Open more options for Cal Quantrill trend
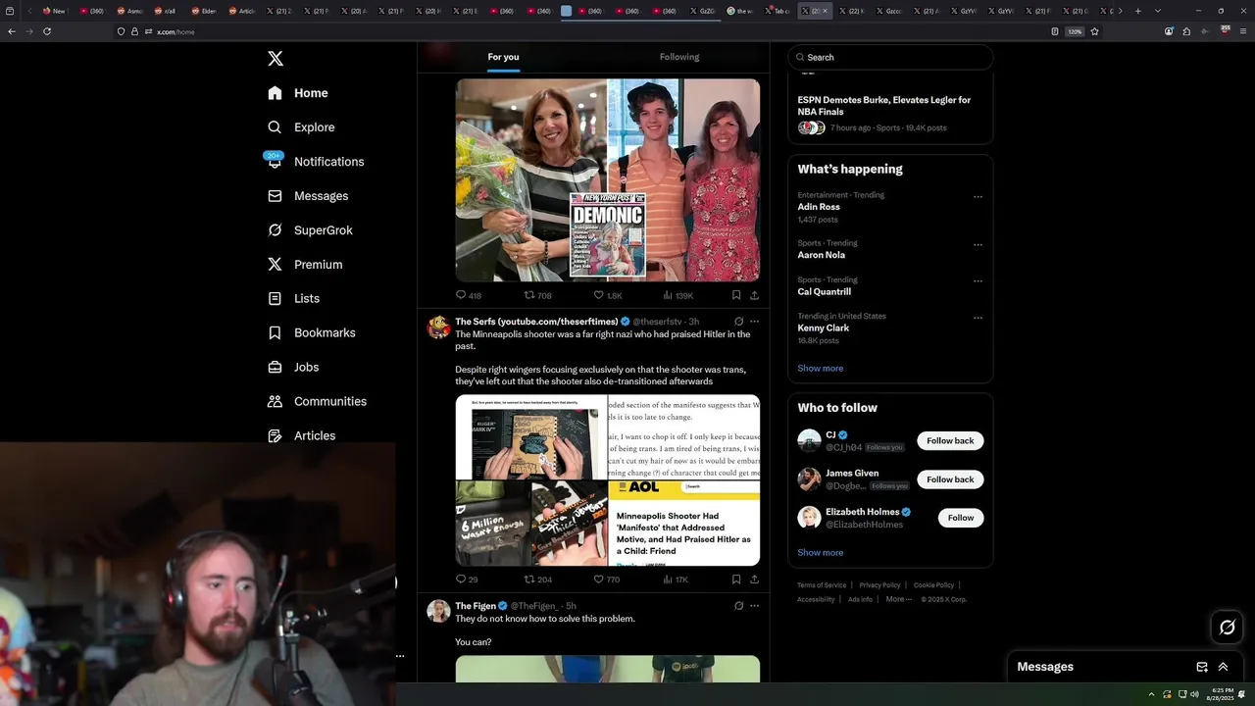 pos(978,281)
